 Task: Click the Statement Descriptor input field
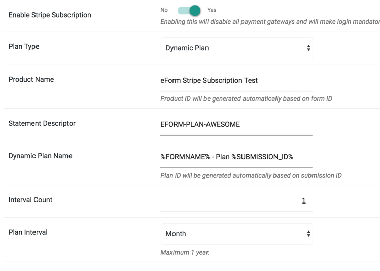(236, 125)
